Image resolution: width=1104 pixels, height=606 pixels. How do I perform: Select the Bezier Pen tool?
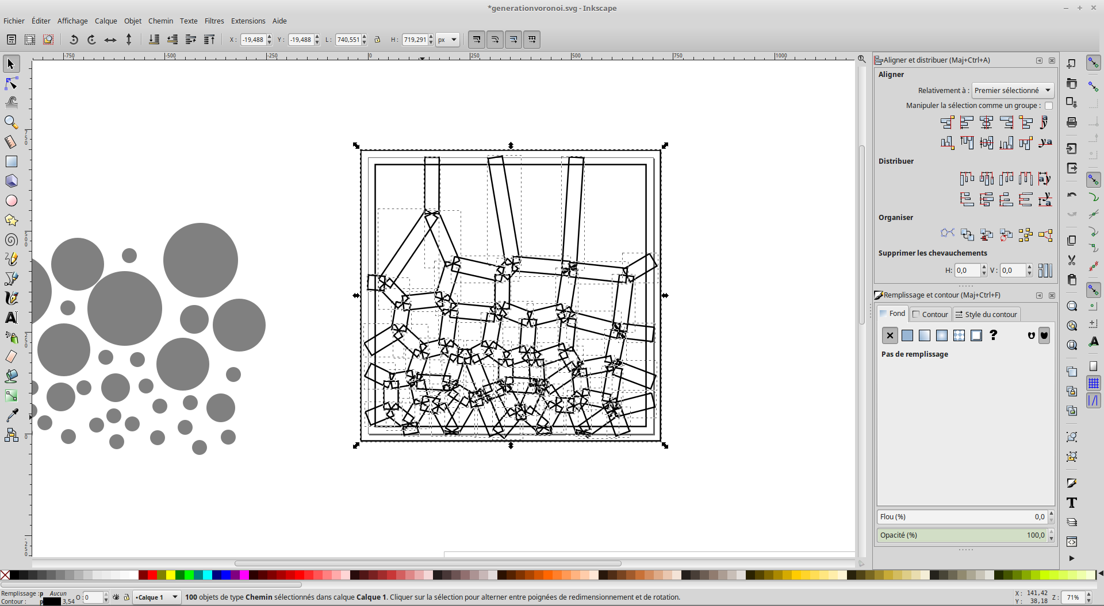click(x=11, y=279)
